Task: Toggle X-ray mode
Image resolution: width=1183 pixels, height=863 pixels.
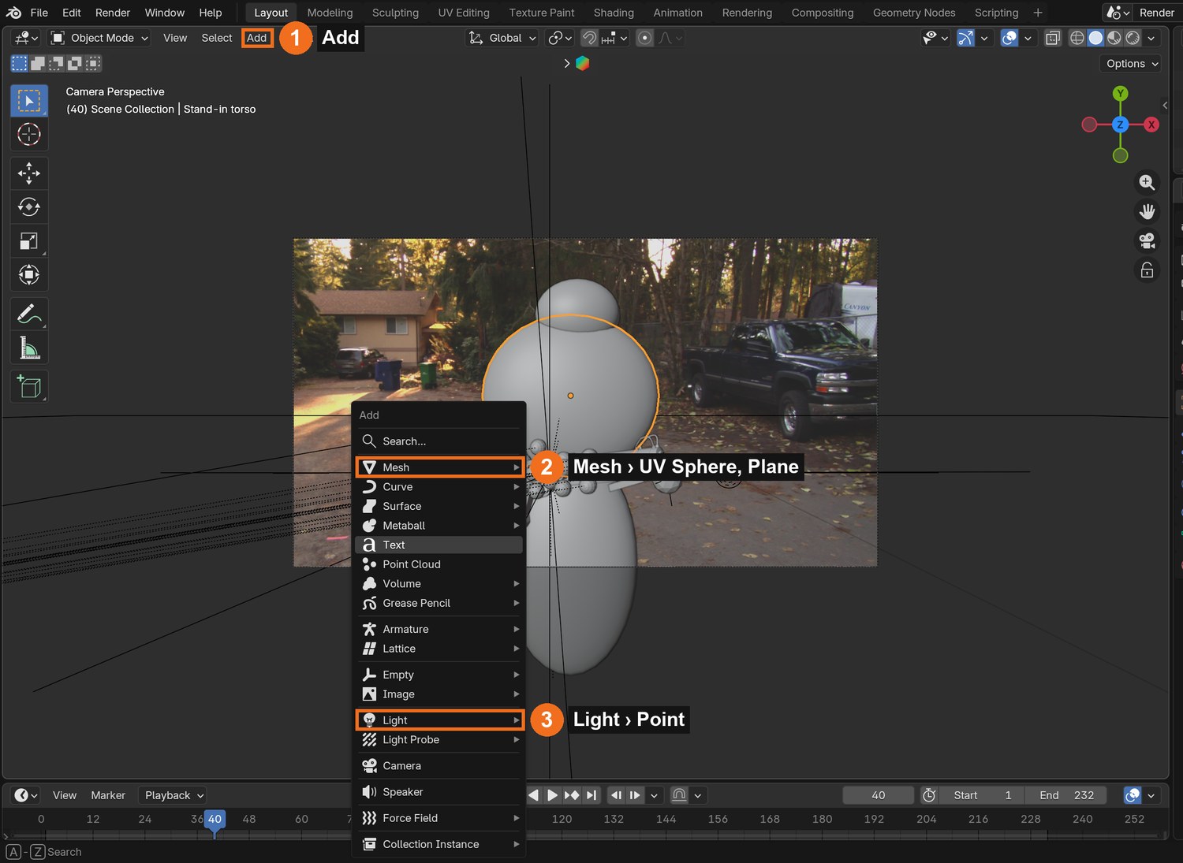Action: coord(1053,38)
